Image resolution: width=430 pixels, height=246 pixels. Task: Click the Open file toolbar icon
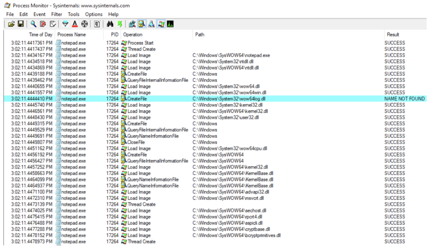[11, 24]
